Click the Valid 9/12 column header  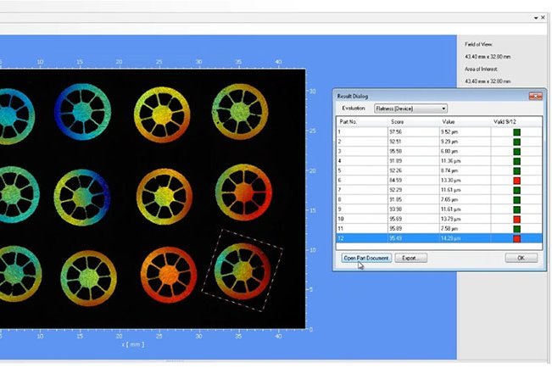click(x=505, y=122)
